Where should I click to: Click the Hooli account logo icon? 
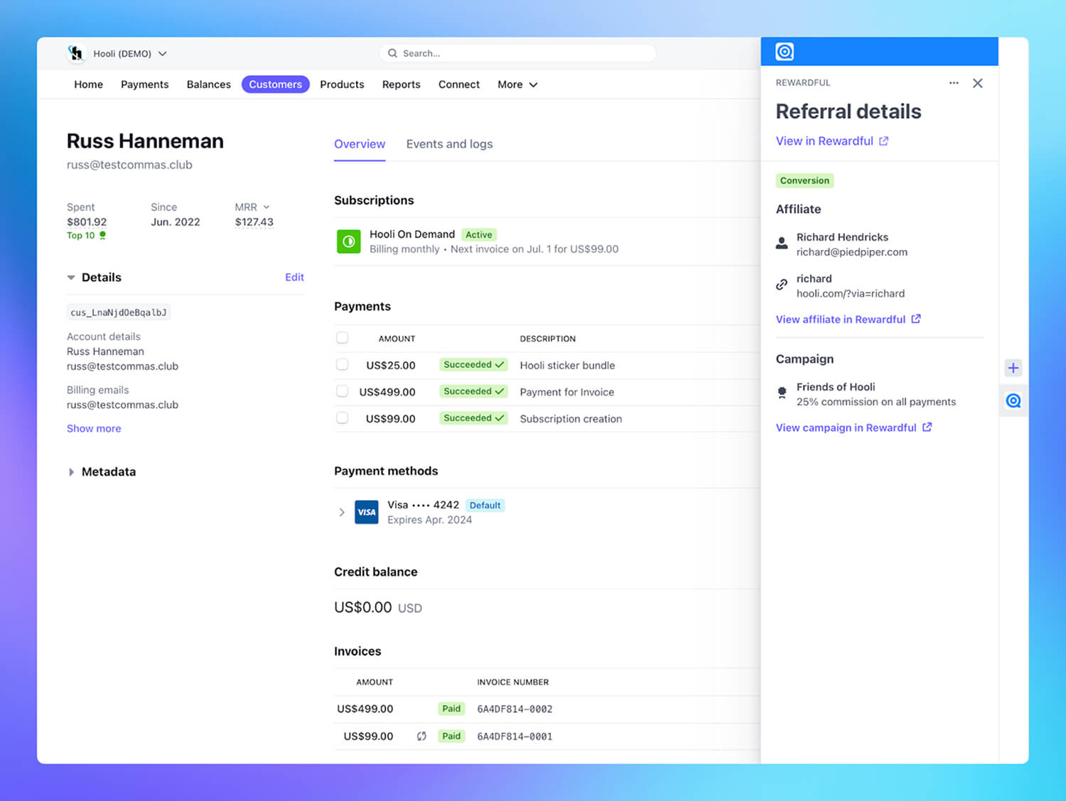click(76, 53)
